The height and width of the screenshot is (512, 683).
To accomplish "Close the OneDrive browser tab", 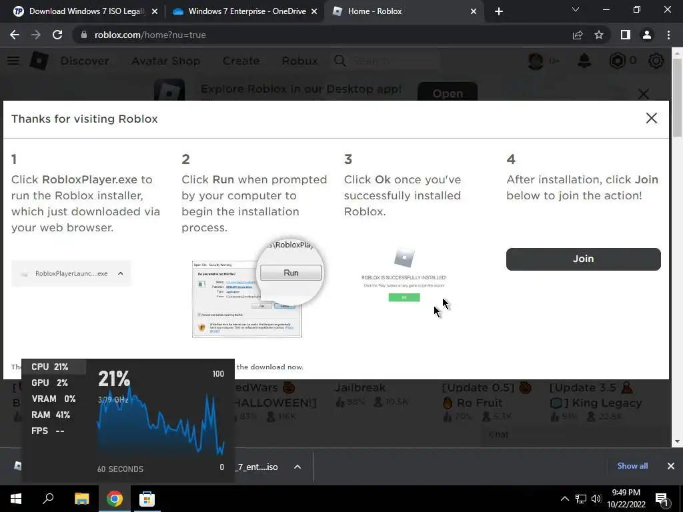I will click(x=314, y=12).
